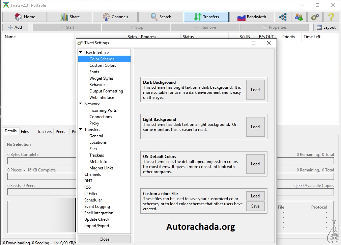The image size is (341, 245).
Task: Collapse the Network tree group
Action: pos(81,104)
